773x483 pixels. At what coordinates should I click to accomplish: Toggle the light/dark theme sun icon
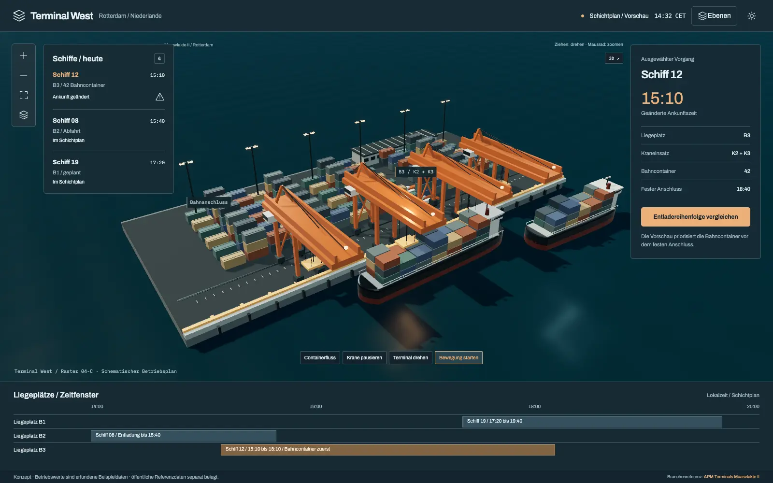coord(752,16)
